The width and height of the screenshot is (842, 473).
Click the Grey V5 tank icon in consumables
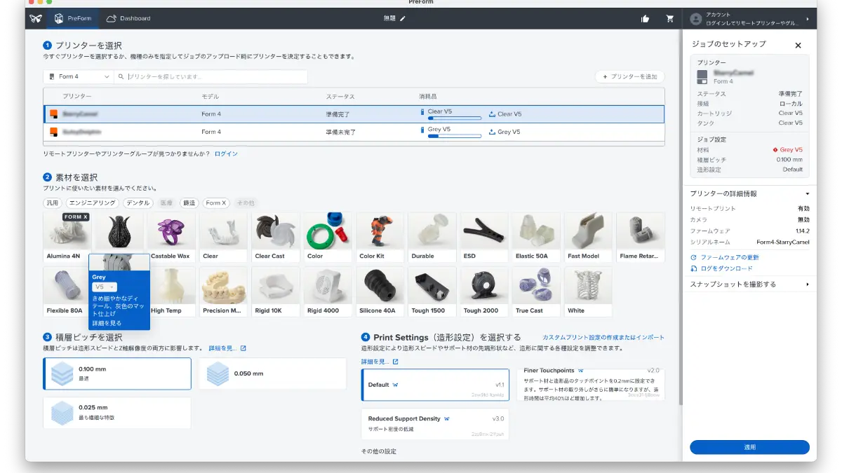tap(492, 132)
